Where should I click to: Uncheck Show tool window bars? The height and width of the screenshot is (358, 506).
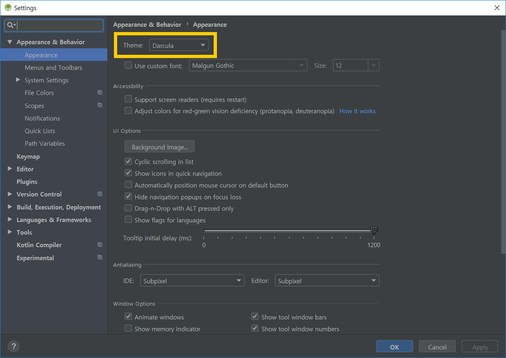[x=255, y=317]
